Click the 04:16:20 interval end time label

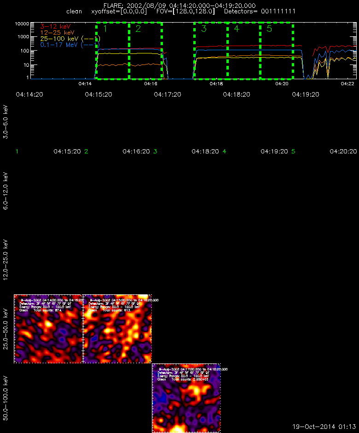click(136, 152)
